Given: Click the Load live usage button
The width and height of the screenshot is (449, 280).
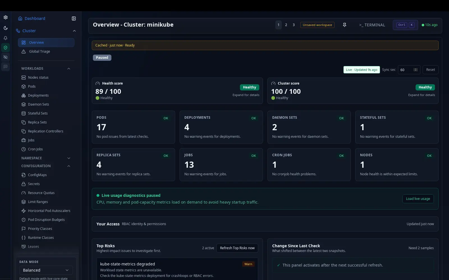Looking at the screenshot, I should pyautogui.click(x=418, y=199).
